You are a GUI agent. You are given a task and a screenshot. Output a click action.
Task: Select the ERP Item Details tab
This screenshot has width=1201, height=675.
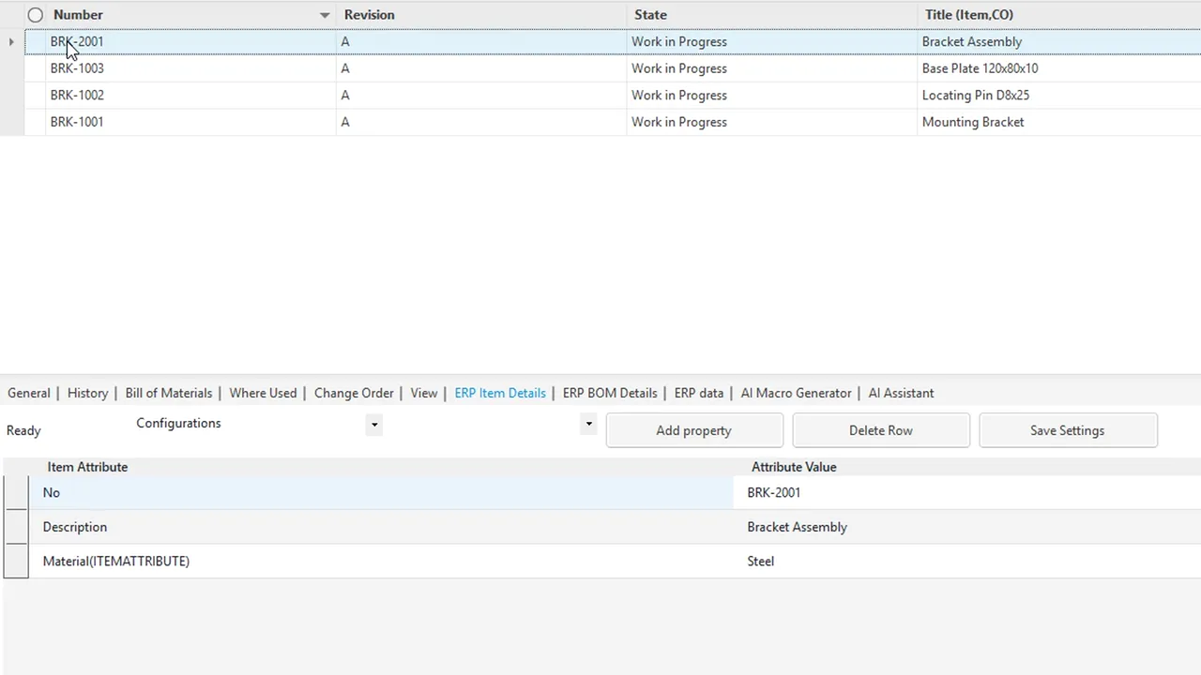pos(500,393)
